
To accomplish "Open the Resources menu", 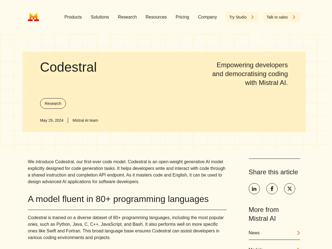I will click(156, 17).
